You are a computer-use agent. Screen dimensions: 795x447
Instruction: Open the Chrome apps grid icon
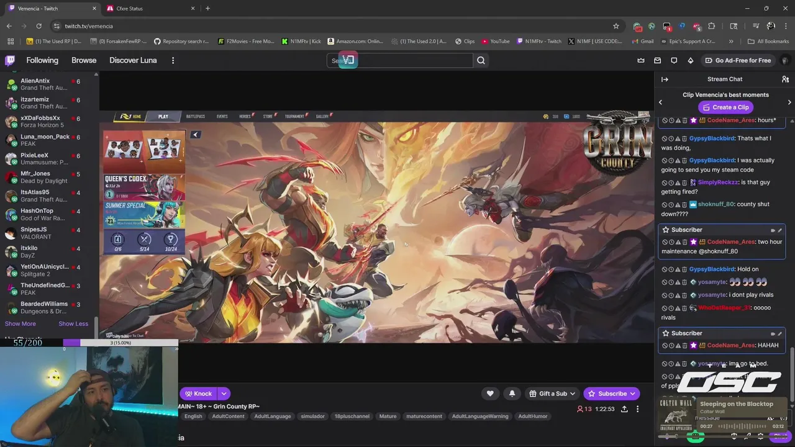tap(11, 42)
